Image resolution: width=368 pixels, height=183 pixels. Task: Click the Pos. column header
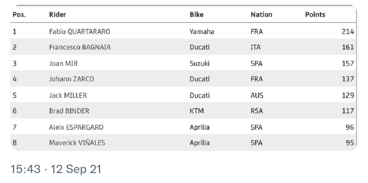point(19,15)
